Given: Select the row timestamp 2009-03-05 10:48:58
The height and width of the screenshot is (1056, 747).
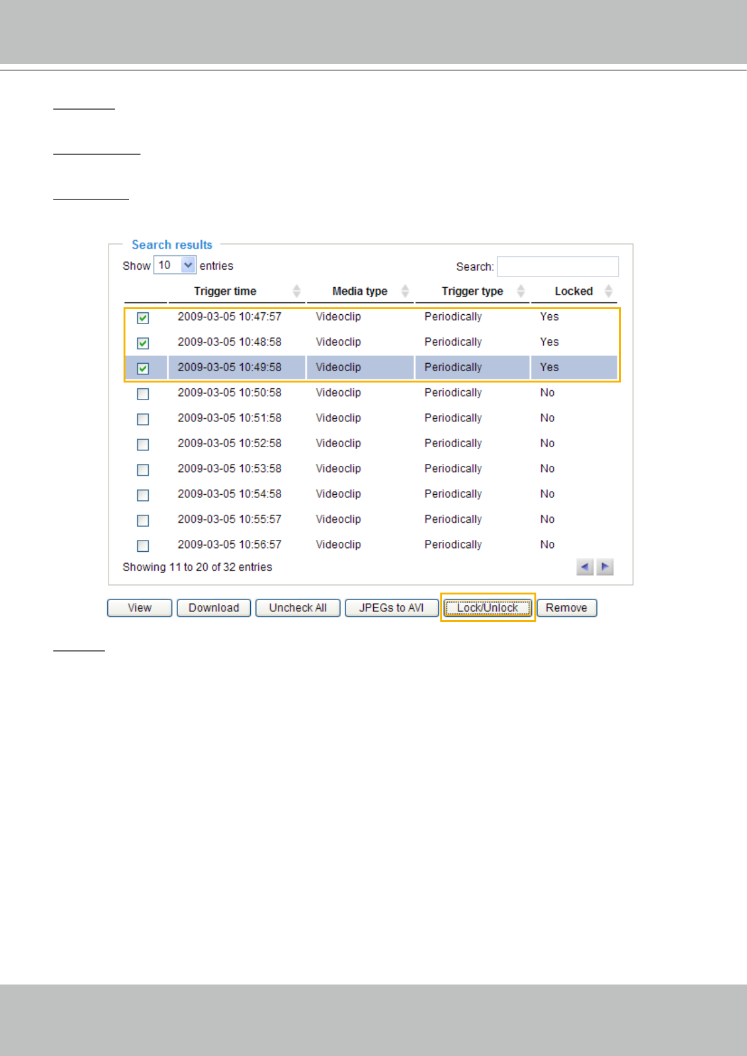Looking at the screenshot, I should (x=230, y=342).
